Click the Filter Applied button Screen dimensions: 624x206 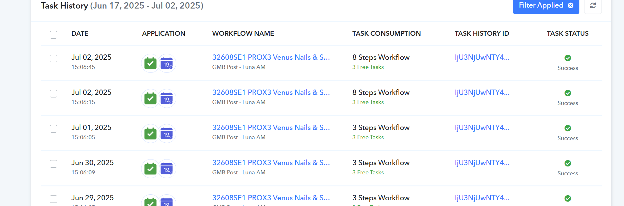(x=546, y=6)
